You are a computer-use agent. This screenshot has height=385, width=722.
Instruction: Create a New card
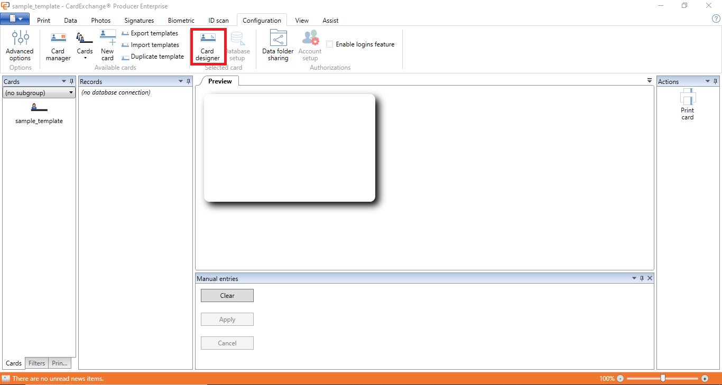coord(107,45)
